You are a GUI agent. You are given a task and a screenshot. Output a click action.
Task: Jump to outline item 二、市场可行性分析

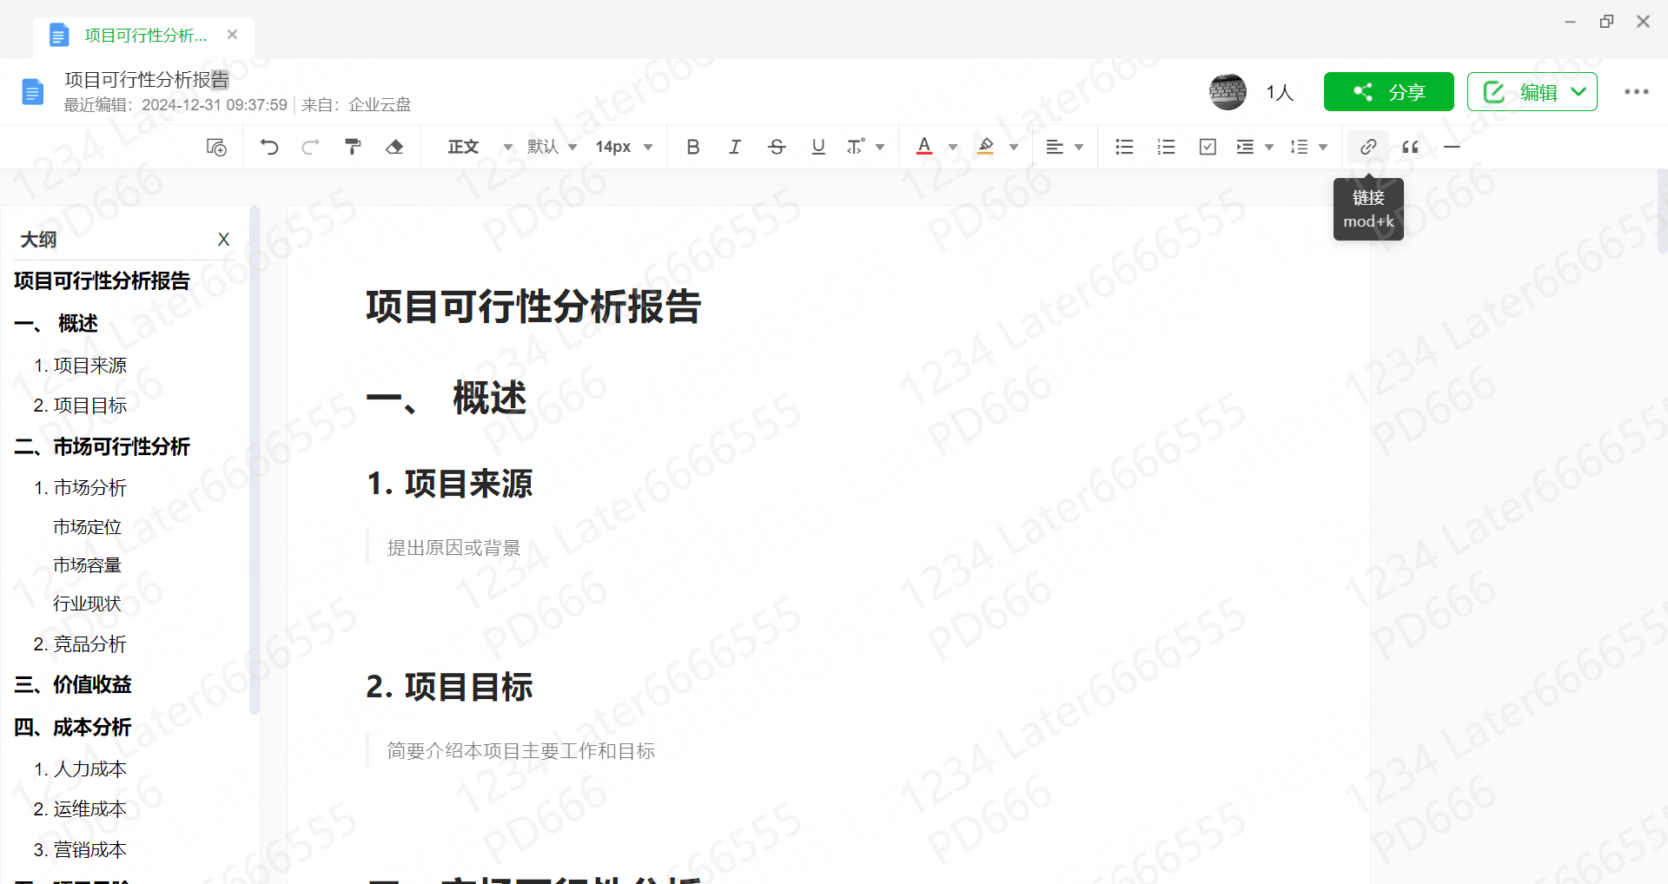coord(102,446)
